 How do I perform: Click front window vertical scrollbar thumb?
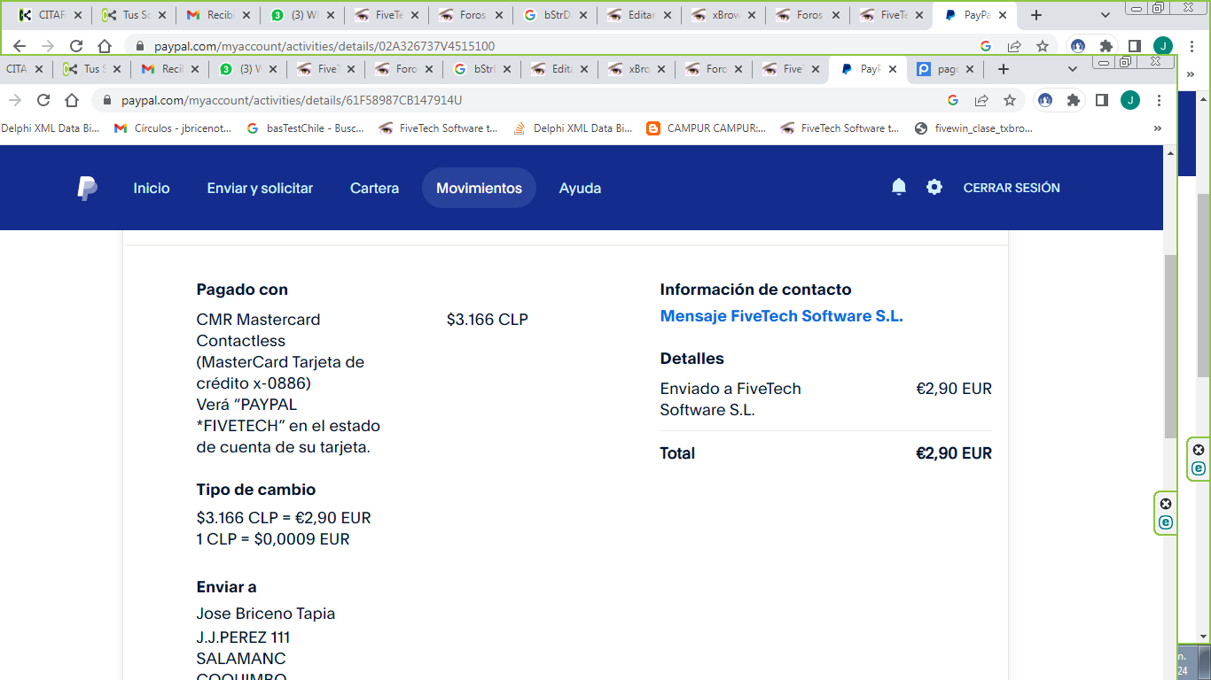pos(1170,345)
